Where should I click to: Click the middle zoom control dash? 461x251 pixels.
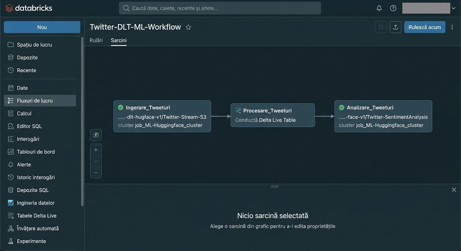pos(96,161)
